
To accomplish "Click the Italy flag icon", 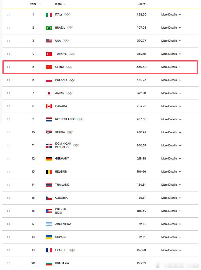I will [x=49, y=15].
